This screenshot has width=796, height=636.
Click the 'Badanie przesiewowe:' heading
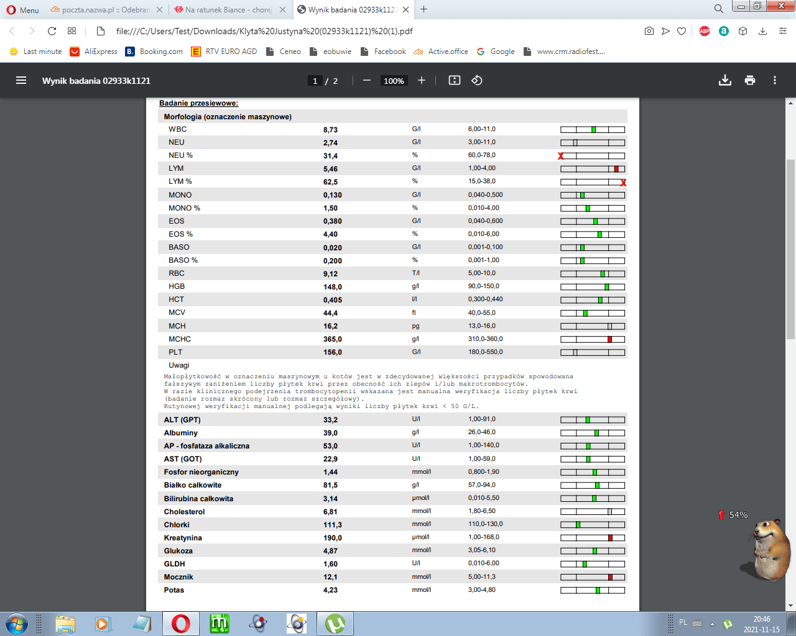[x=198, y=103]
